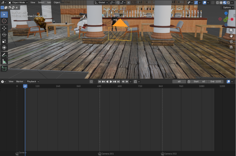Viewport: 236px width, 156px height.
Task: Open the Add menu in viewport header
Action: (49, 3)
